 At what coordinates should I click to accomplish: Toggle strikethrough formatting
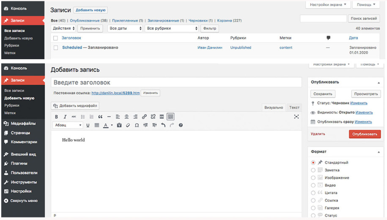point(74,117)
